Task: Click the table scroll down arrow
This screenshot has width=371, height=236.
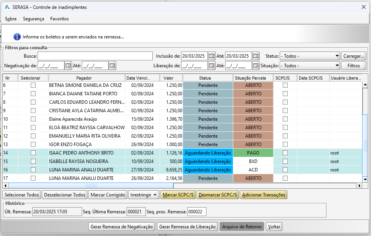Action: tap(365, 179)
